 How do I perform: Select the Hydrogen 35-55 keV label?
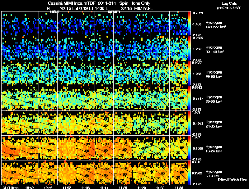click(214, 99)
